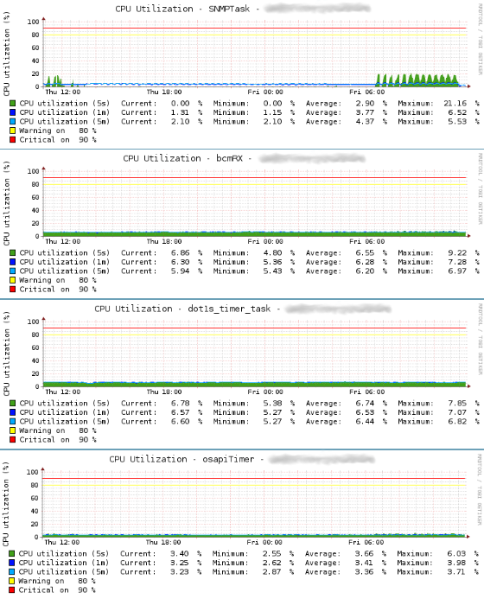Click yellow Warning swatch in bcmRX legend
Image resolution: width=484 pixels, height=599 pixels.
click(13, 280)
